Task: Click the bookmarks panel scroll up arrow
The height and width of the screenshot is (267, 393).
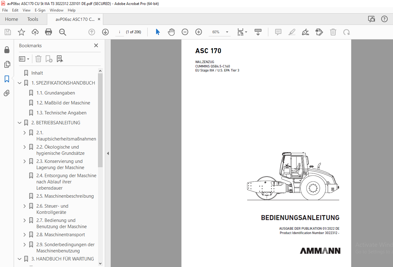Action: click(x=100, y=71)
